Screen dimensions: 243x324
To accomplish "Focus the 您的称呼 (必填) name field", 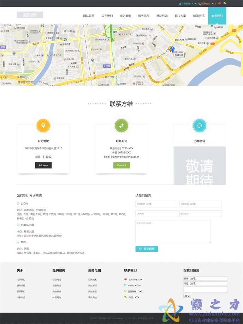I will point(157,204).
